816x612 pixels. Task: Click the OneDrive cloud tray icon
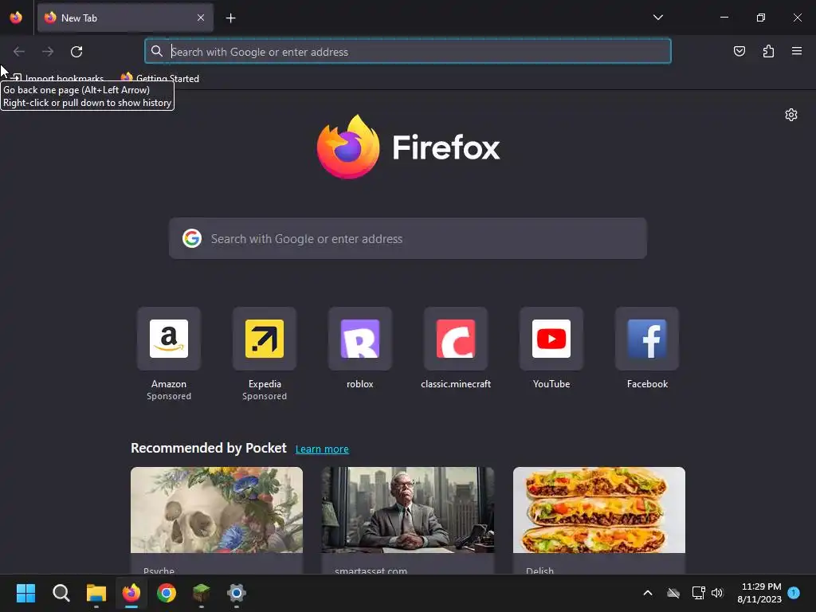point(673,593)
